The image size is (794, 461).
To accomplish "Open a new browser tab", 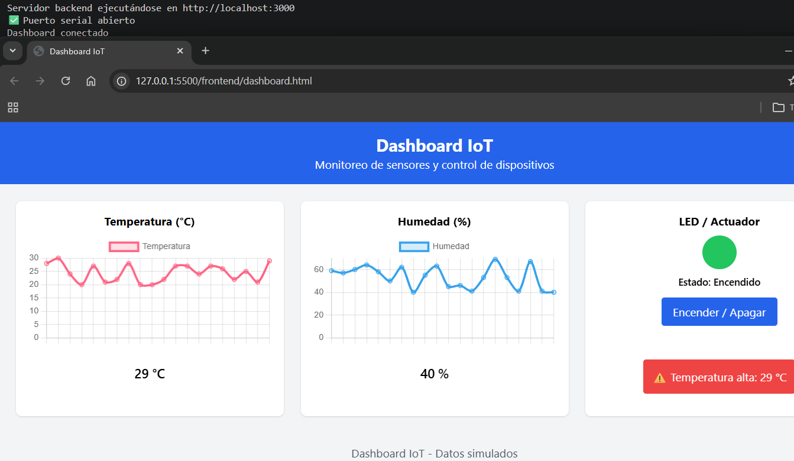I will coord(205,51).
